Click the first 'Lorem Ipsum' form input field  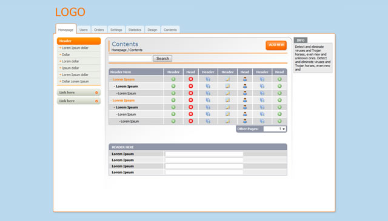pos(204,154)
